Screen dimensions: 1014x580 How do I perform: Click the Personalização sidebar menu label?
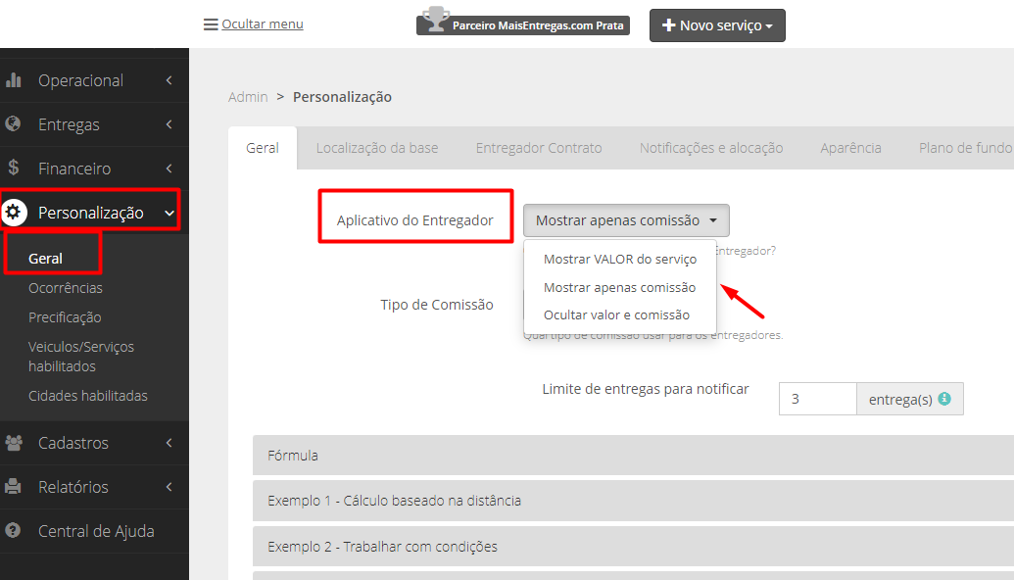click(90, 213)
